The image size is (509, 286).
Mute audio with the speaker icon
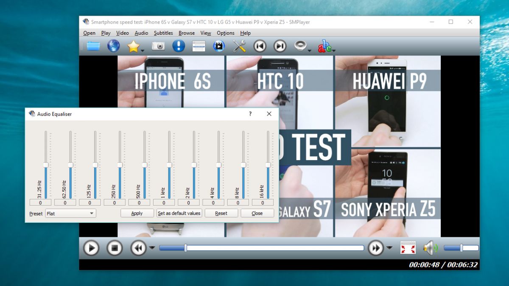(430, 248)
